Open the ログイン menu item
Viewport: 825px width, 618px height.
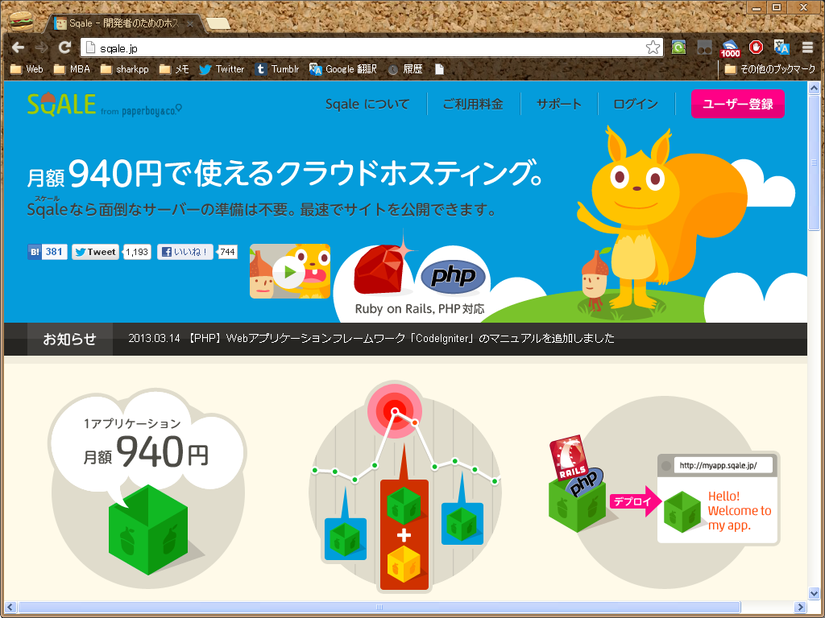(635, 104)
